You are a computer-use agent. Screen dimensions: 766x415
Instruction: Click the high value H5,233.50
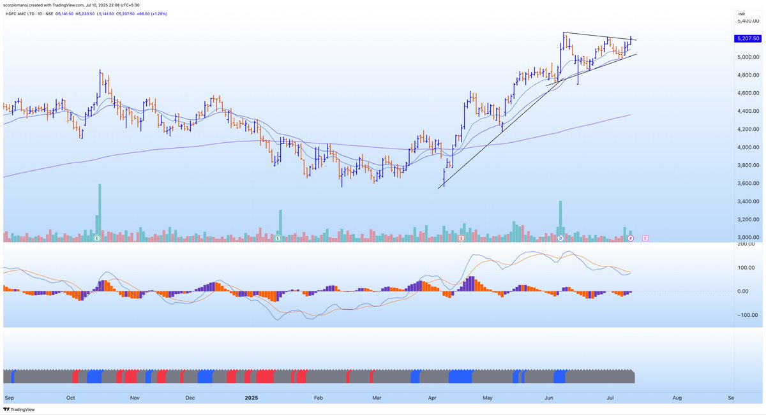(84, 14)
